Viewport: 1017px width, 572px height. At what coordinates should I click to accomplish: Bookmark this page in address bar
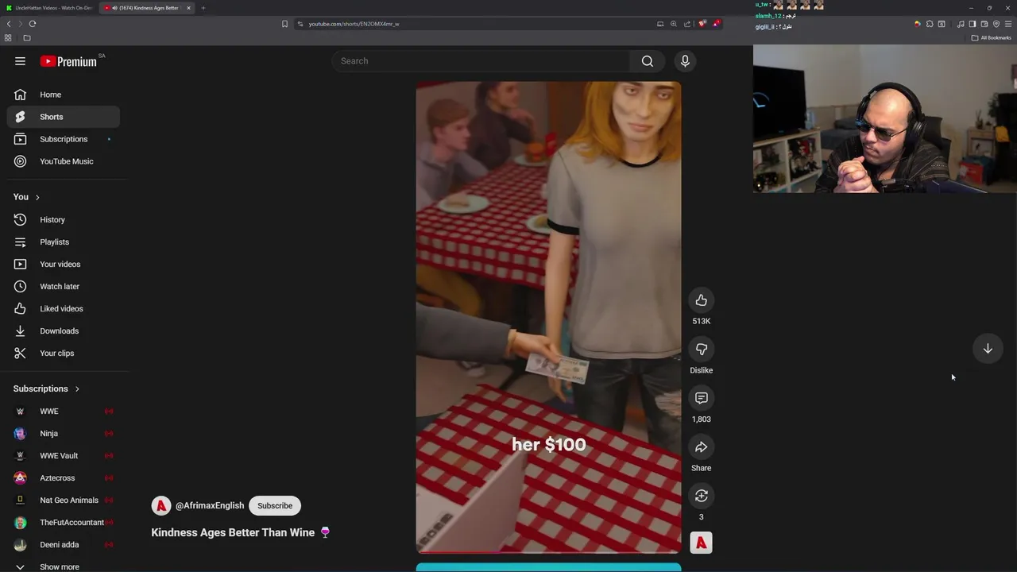[284, 24]
